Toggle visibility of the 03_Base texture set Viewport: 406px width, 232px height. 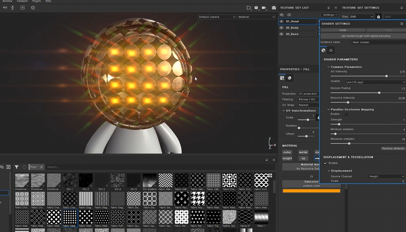pyautogui.click(x=281, y=34)
